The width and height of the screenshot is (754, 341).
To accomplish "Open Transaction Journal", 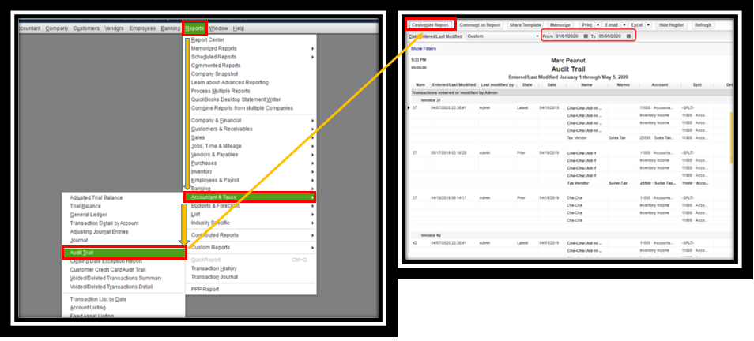I will [x=214, y=277].
